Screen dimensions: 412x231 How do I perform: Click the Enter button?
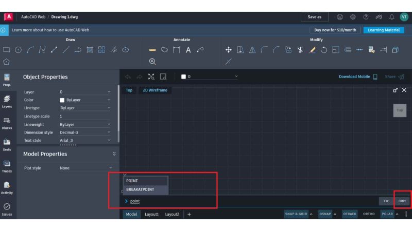coord(402,201)
